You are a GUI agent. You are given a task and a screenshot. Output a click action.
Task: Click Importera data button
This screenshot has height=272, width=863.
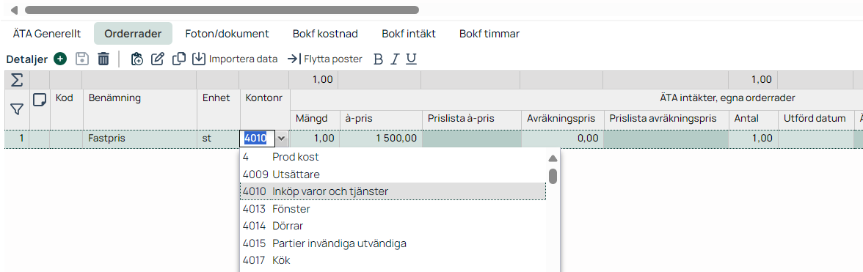click(x=235, y=59)
